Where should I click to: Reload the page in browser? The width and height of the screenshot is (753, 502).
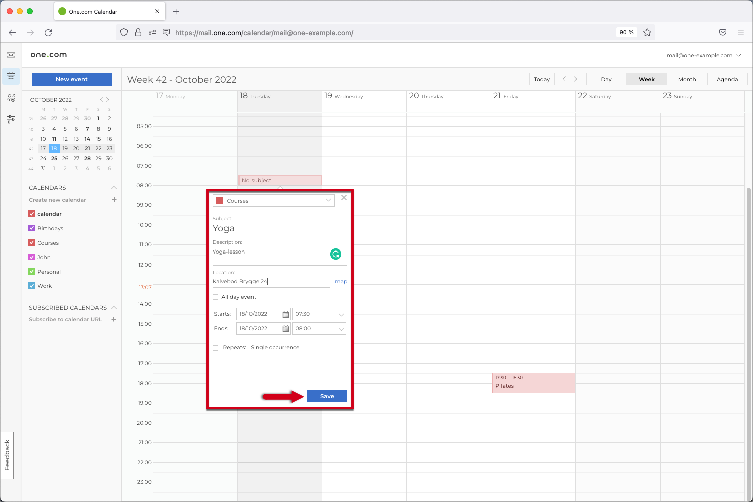pos(48,32)
